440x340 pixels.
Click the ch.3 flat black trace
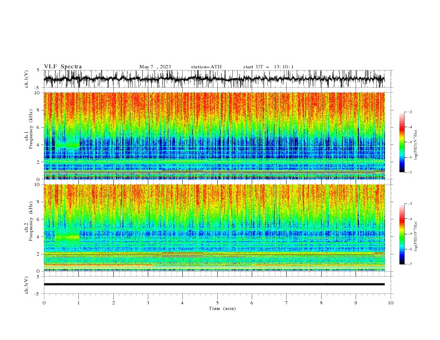214,284
